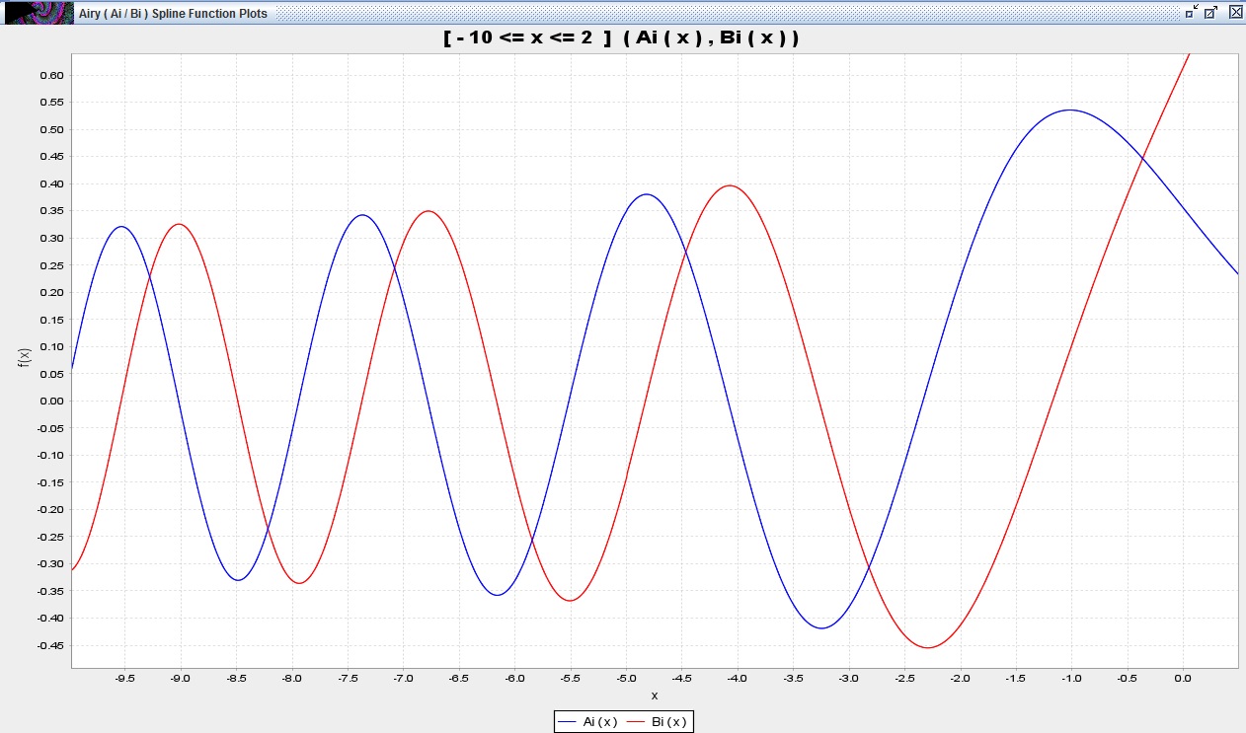Click y-axis tick label -0.15
Viewport: 1246px width, 733px height.
coord(50,482)
